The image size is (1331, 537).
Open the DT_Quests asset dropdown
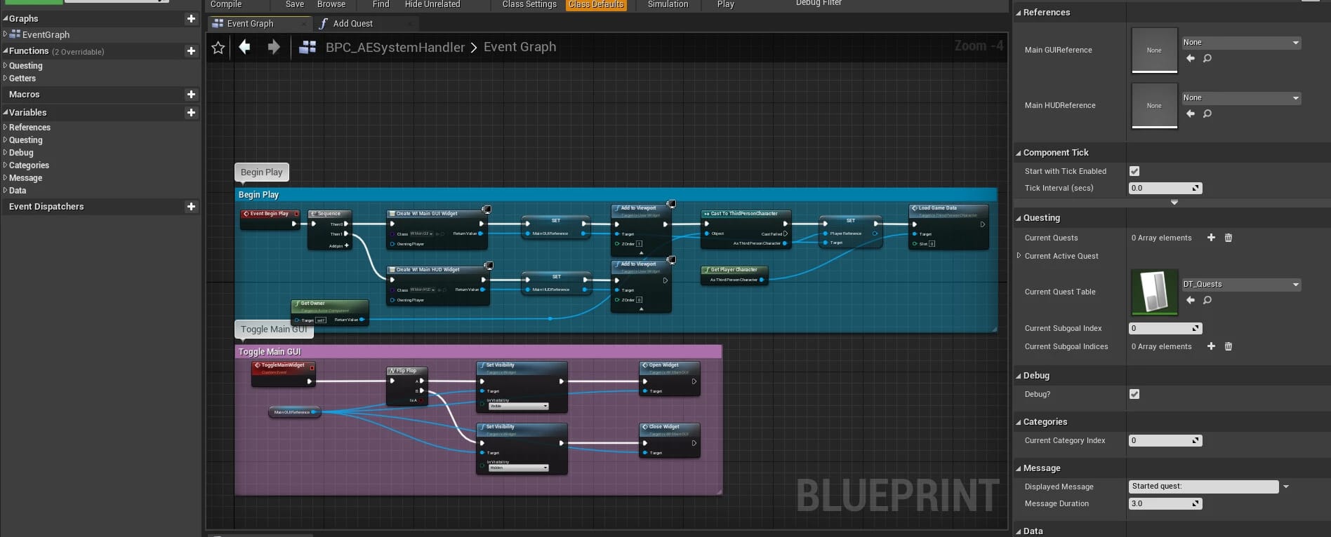pyautogui.click(x=1241, y=284)
